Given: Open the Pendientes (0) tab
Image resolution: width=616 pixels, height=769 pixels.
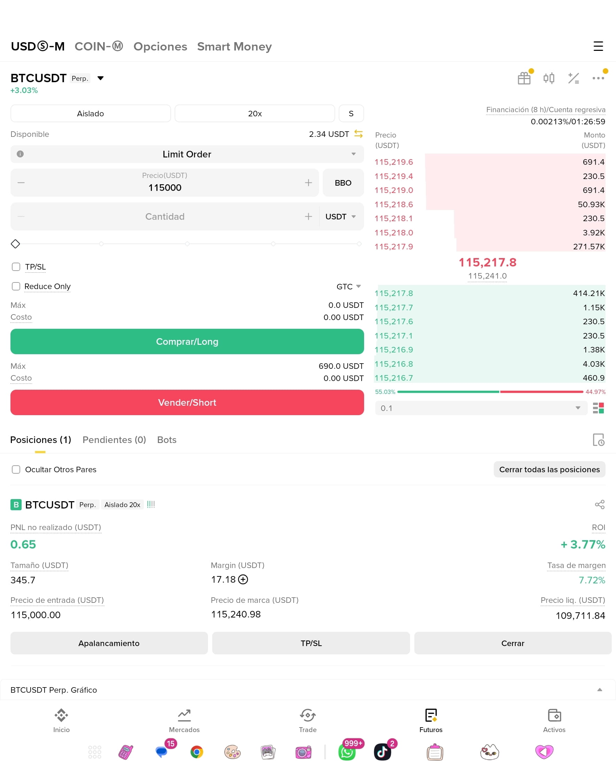Looking at the screenshot, I should pos(114,440).
